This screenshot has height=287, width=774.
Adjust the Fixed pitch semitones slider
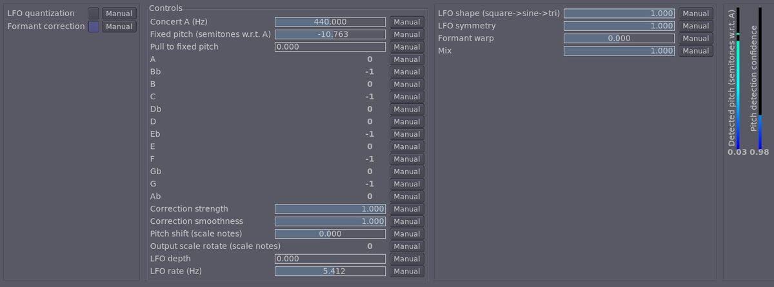(x=330, y=34)
